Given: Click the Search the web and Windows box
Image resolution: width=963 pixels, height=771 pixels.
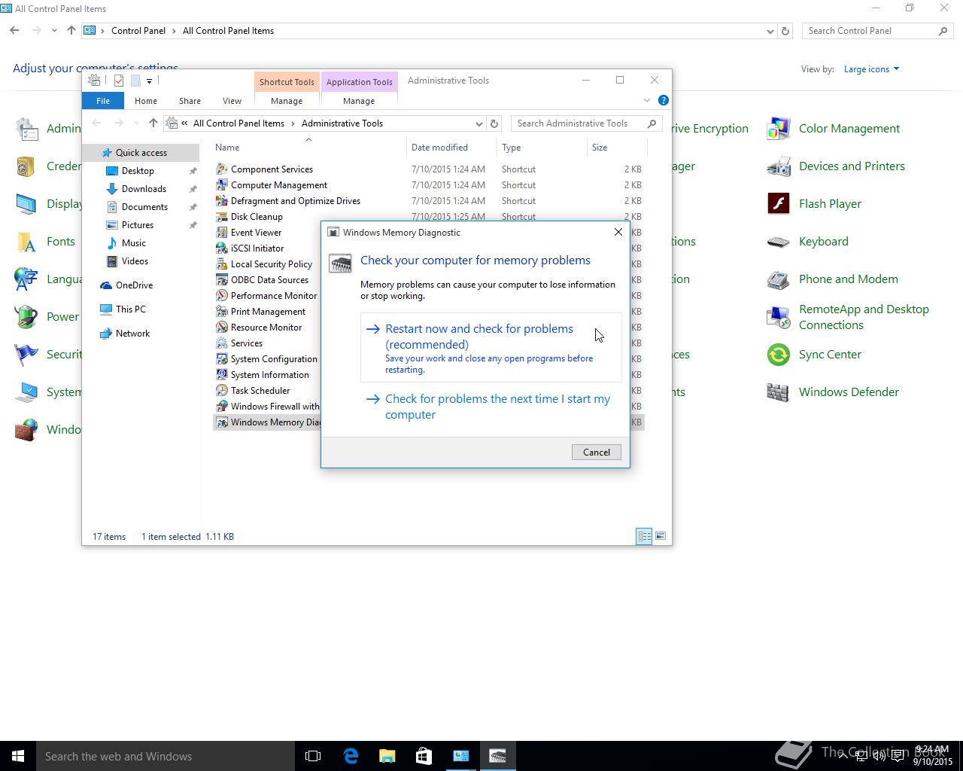Looking at the screenshot, I should 166,756.
